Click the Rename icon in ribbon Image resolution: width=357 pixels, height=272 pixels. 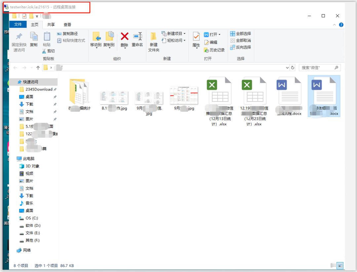pos(138,37)
